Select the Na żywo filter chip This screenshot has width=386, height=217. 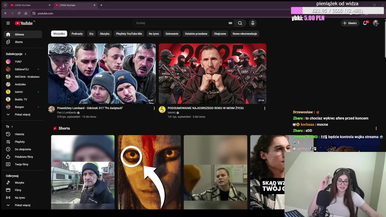[154, 34]
